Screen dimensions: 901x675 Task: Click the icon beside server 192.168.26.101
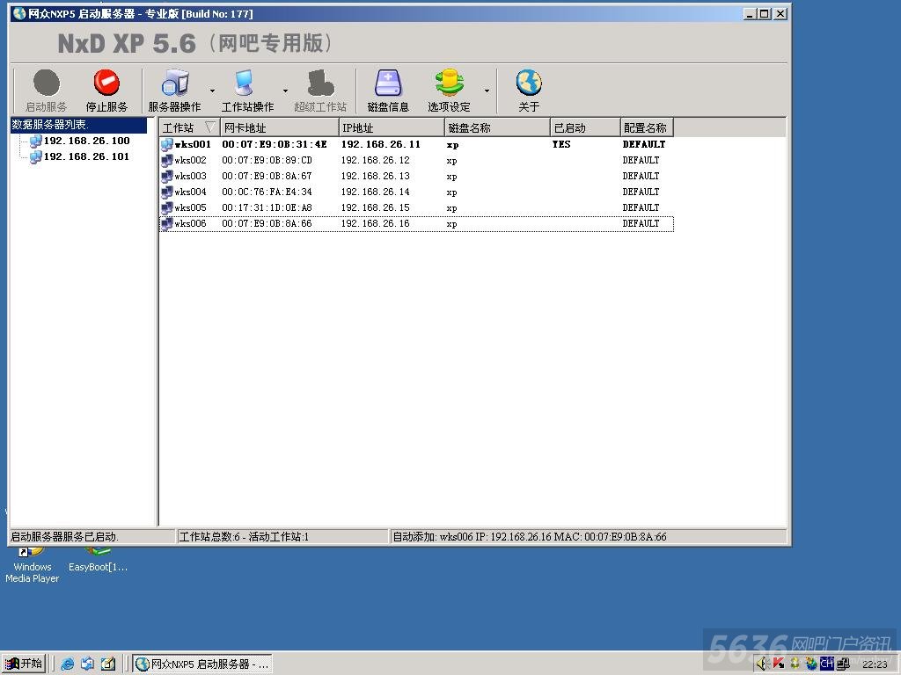(x=35, y=156)
